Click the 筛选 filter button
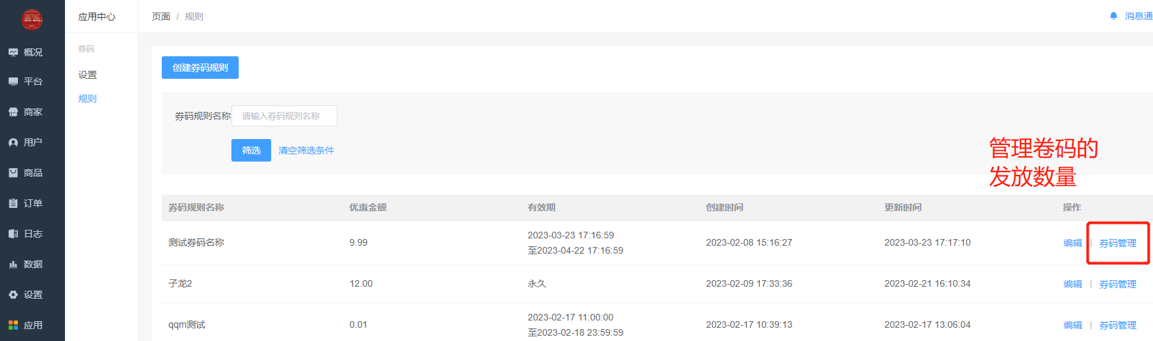 pyautogui.click(x=251, y=150)
